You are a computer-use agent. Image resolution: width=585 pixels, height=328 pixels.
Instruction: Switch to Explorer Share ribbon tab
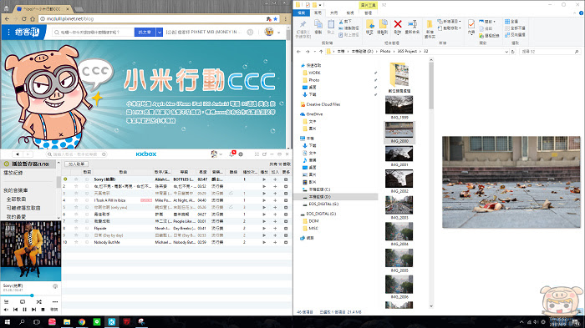[334, 13]
